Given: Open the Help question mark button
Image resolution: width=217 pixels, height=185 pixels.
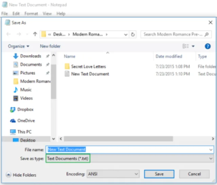Looking at the screenshot, I should click(208, 46).
